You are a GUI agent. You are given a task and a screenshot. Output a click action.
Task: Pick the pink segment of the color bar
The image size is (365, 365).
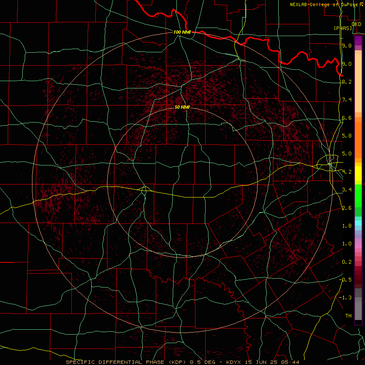358,246
